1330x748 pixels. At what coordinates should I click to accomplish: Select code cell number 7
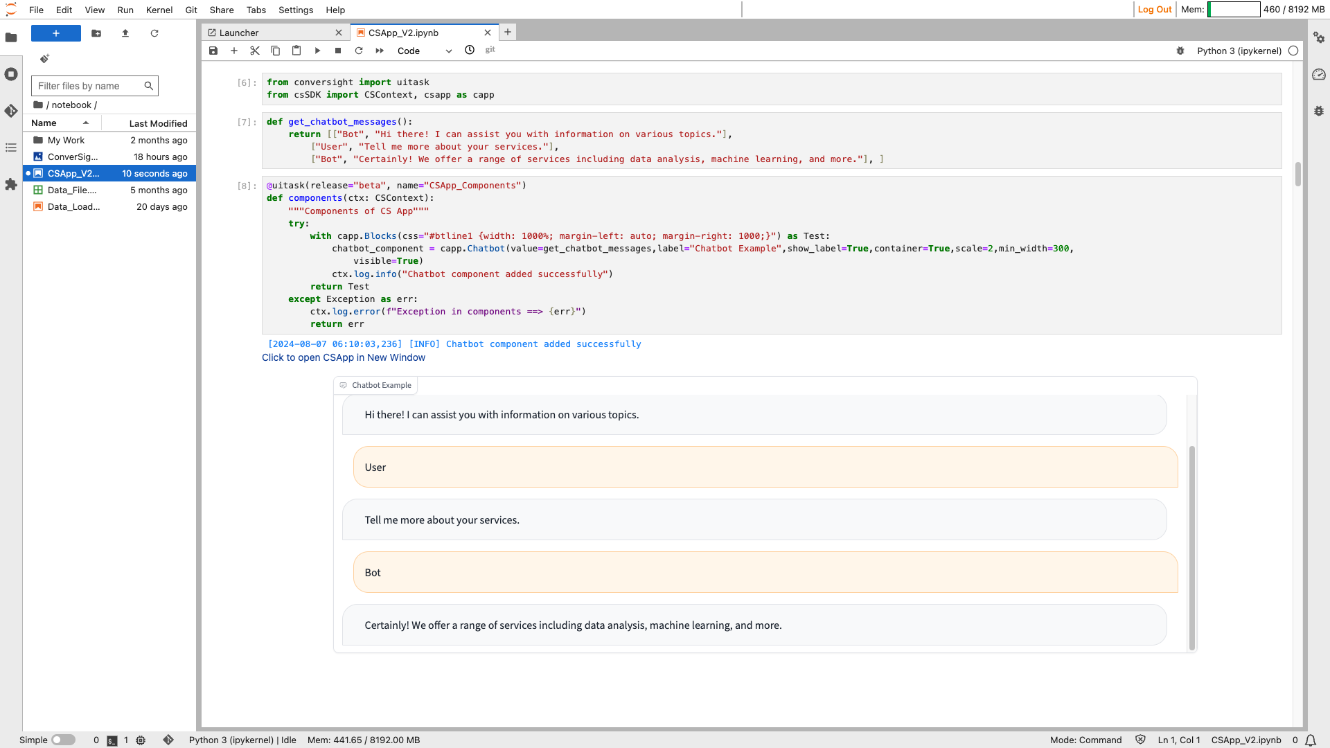[x=771, y=141]
